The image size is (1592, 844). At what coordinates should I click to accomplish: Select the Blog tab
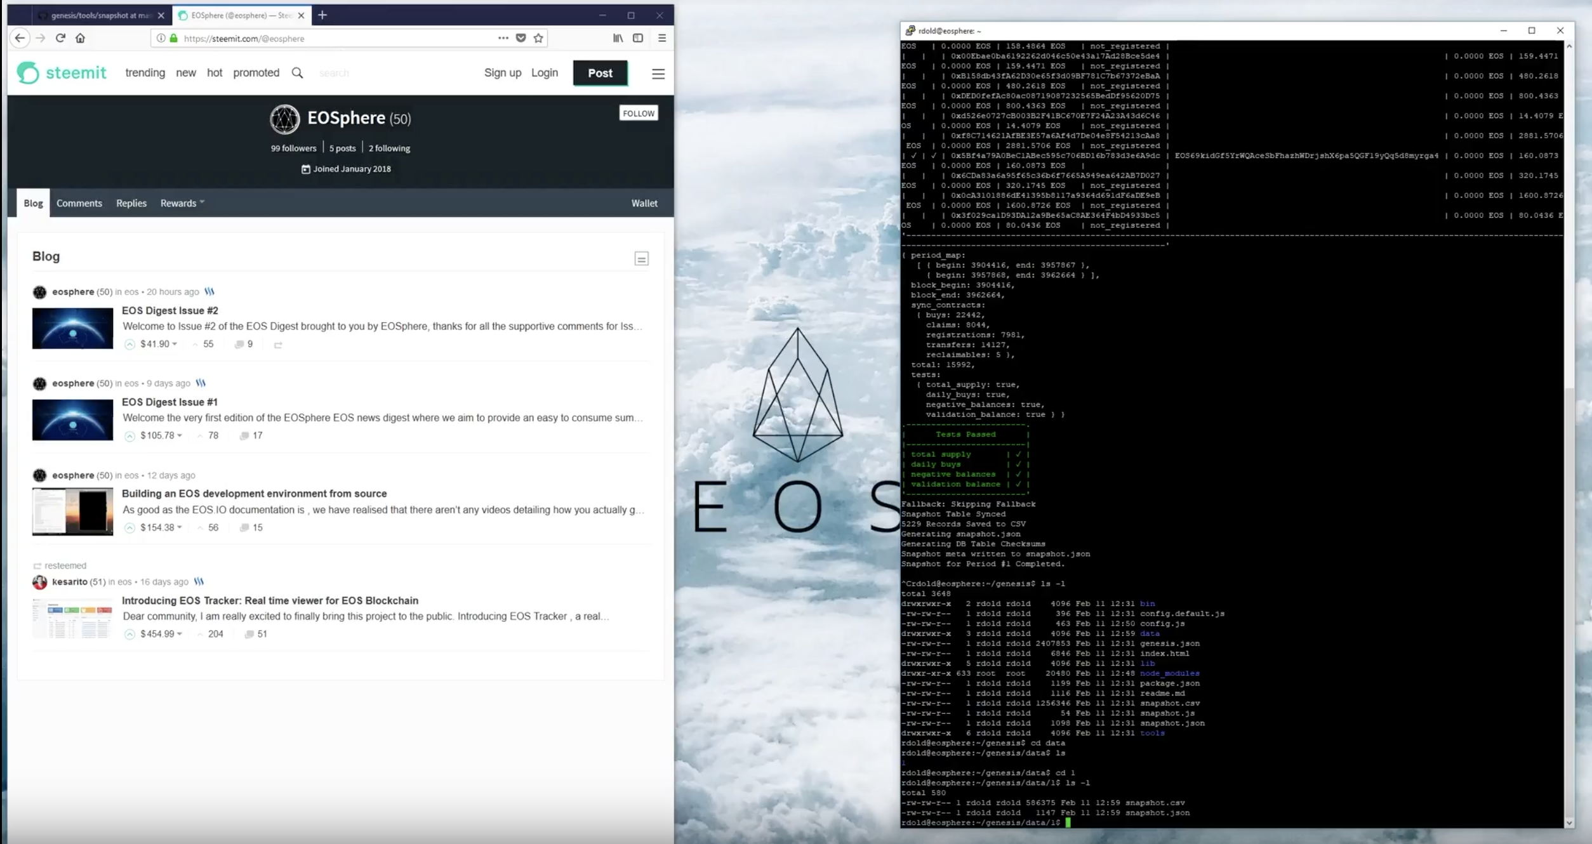[x=33, y=203]
